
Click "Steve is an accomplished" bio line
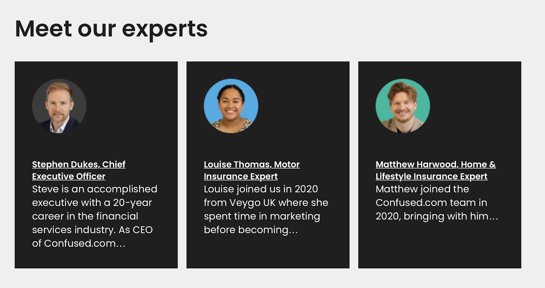point(95,189)
